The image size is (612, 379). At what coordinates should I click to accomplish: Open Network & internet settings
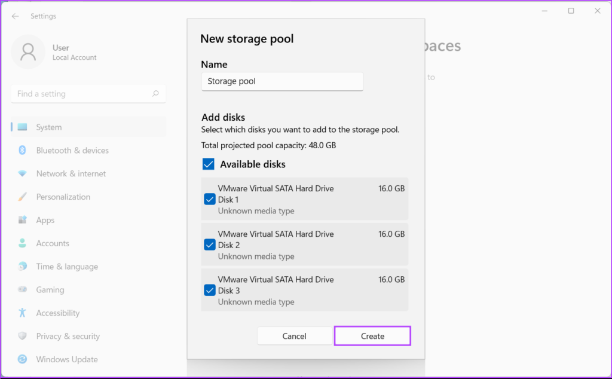click(x=71, y=174)
